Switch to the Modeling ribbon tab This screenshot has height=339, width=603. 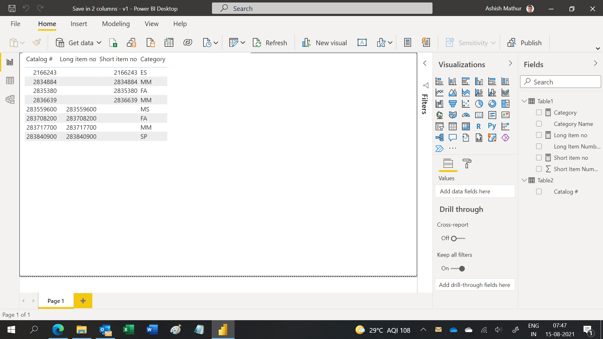tap(116, 24)
